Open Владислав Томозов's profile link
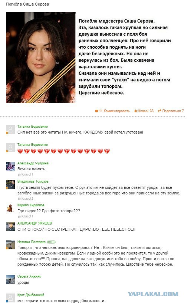This screenshot has width=188, height=305. (x=33, y=181)
